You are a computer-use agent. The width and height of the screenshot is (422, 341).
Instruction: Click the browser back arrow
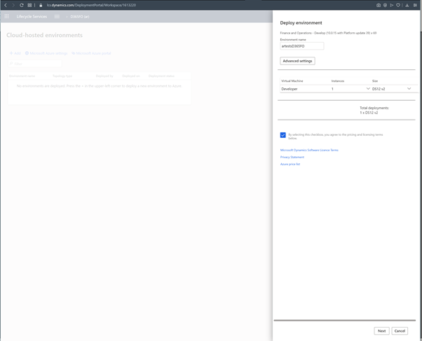[6, 5]
